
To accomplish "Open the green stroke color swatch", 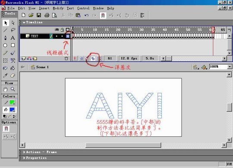I will (x=12, y=102).
